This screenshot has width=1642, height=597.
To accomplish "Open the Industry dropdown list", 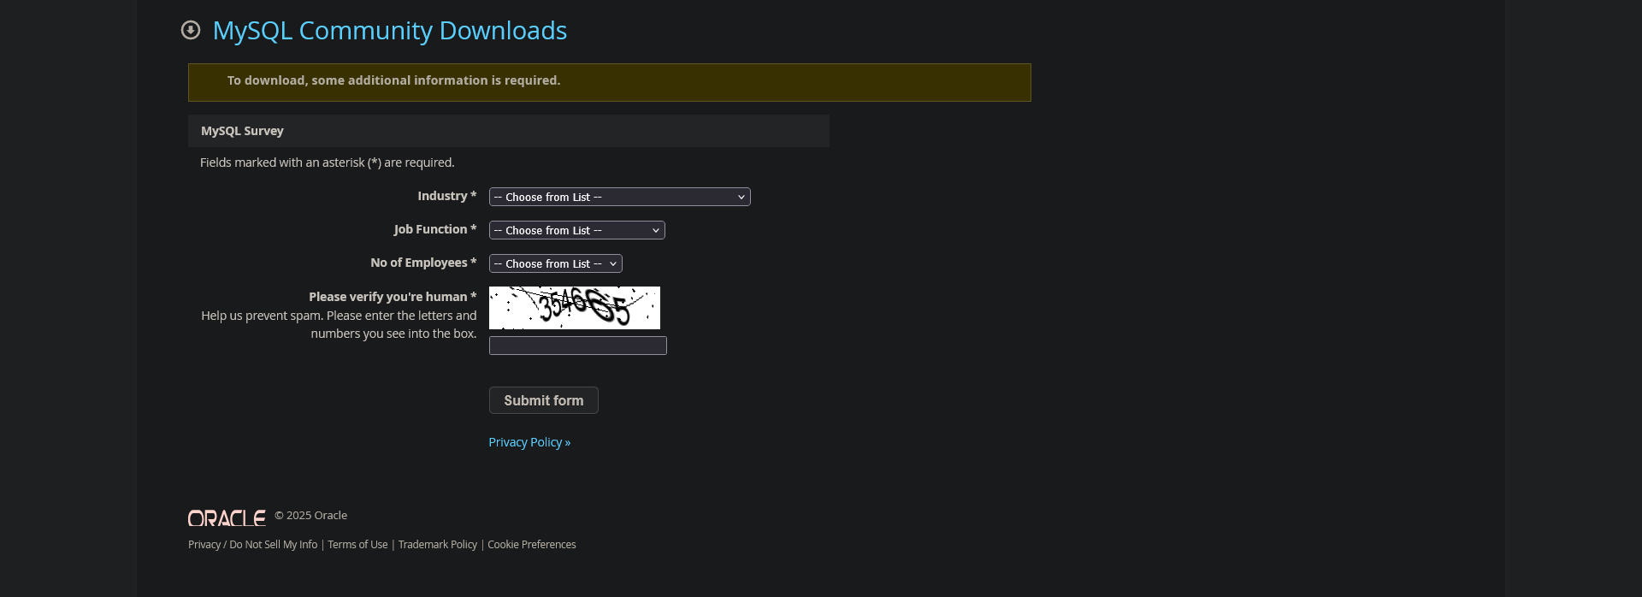I will [x=620, y=197].
